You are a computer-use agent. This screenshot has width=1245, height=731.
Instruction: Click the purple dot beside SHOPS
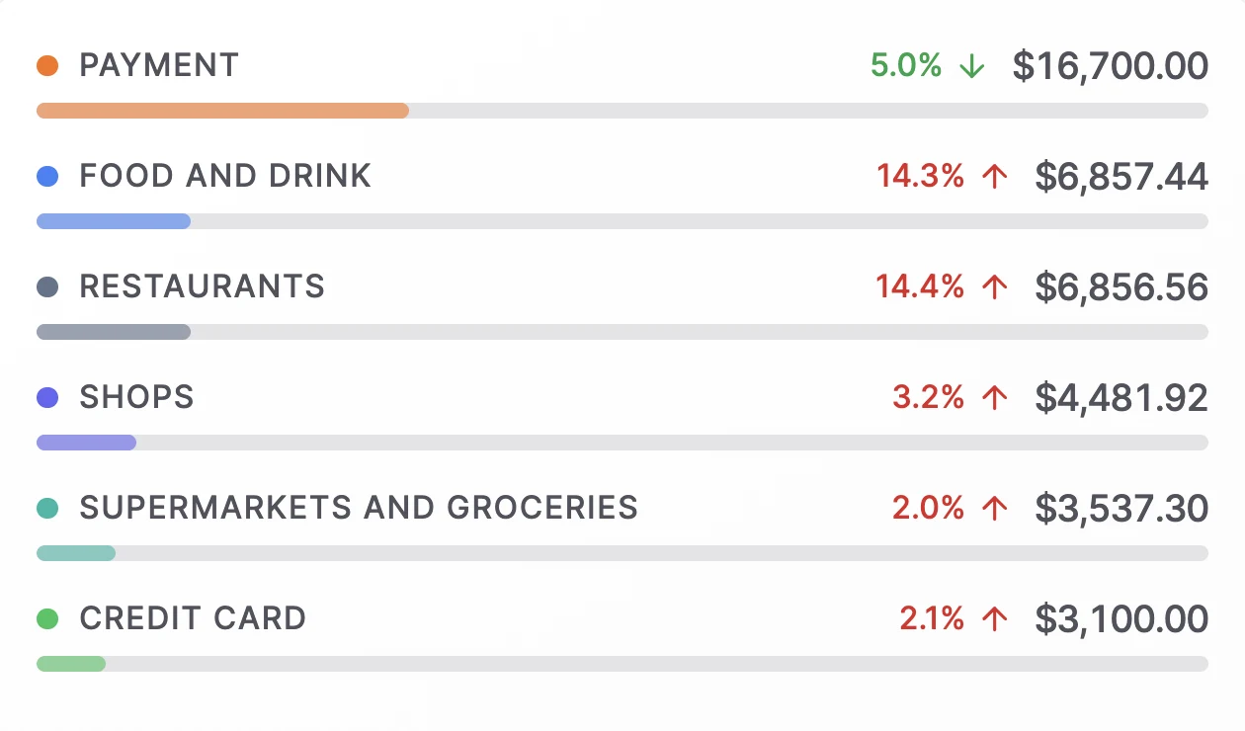47,397
